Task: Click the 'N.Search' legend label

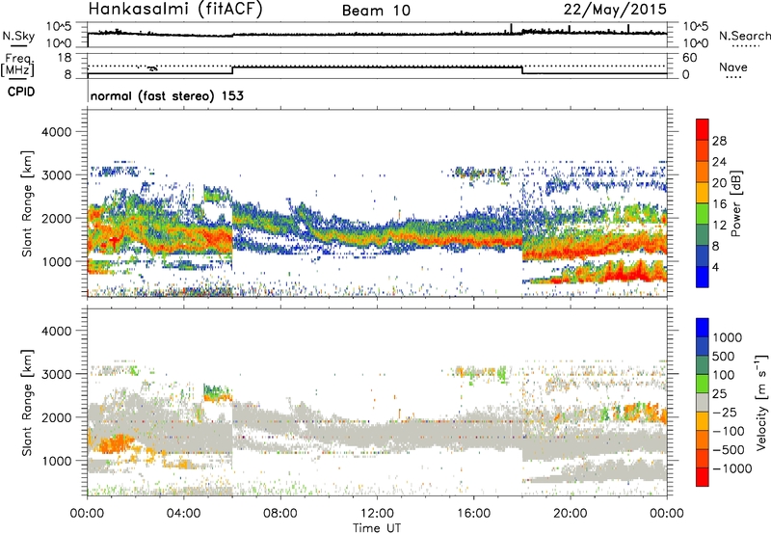Action: [744, 36]
